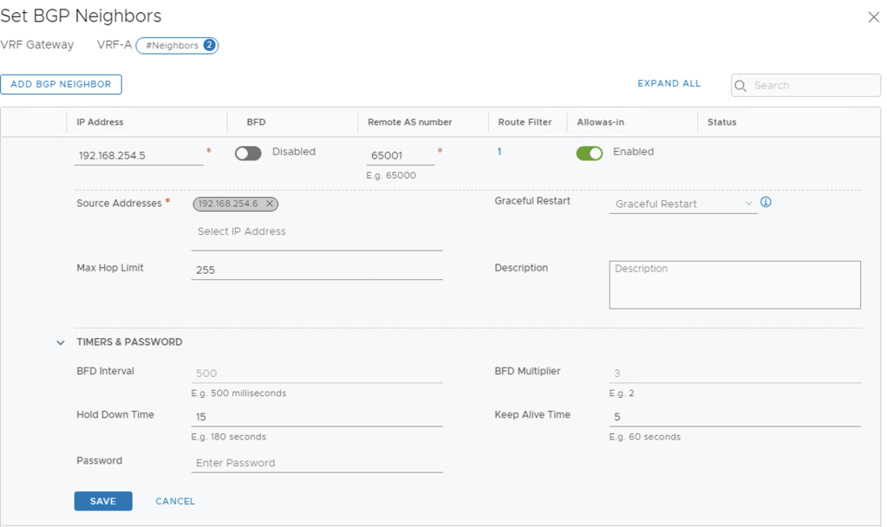Viewport: 887px width, 527px height.
Task: Collapse the Timers & Password section
Action: tap(61, 342)
